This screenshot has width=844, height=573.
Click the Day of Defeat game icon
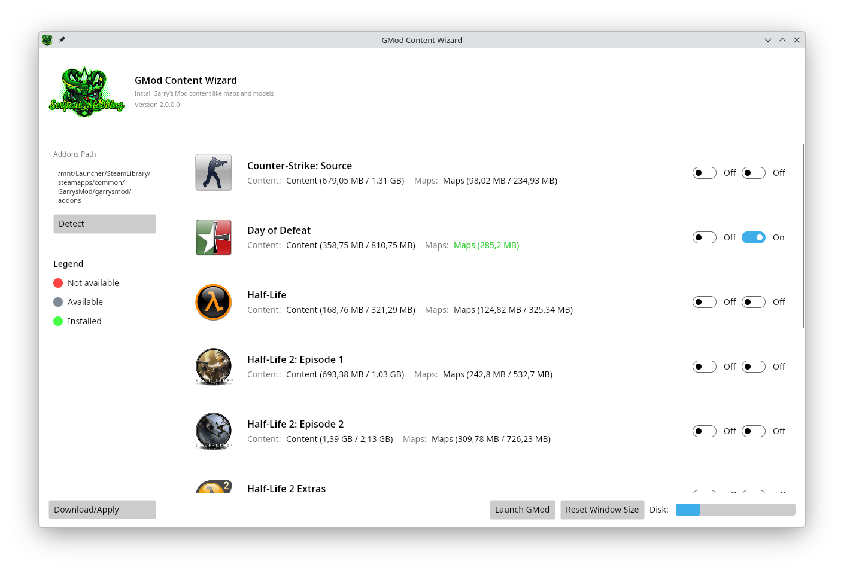[214, 237]
